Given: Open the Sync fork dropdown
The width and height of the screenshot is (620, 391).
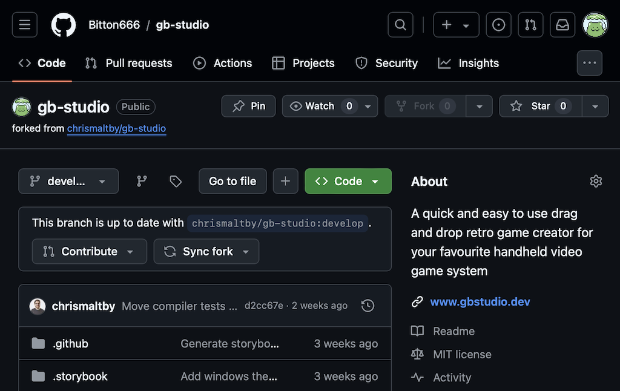Looking at the screenshot, I should coord(206,251).
